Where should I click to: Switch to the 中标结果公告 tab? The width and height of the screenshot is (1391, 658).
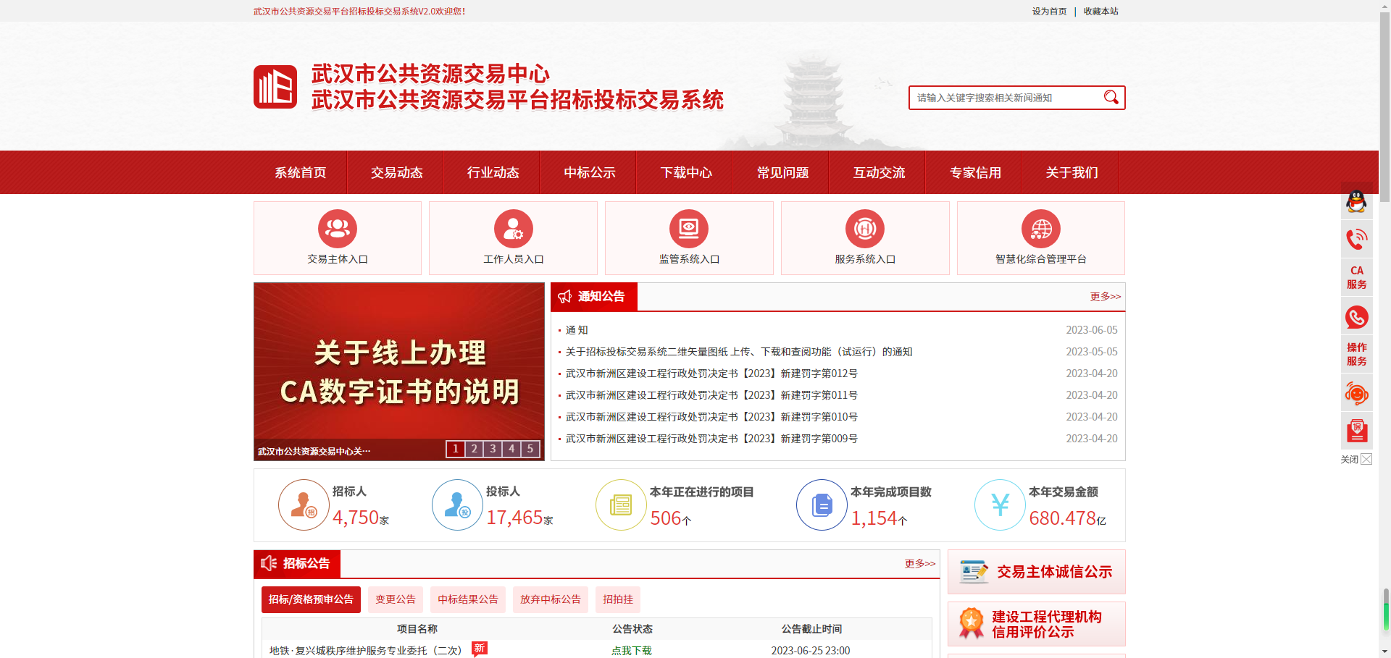pyautogui.click(x=468, y=599)
